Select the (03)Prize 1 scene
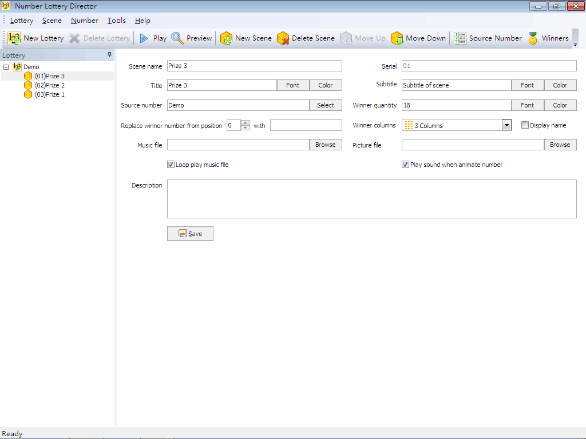The image size is (586, 439). point(50,94)
